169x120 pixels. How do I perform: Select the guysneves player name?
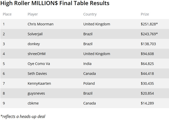(36, 93)
